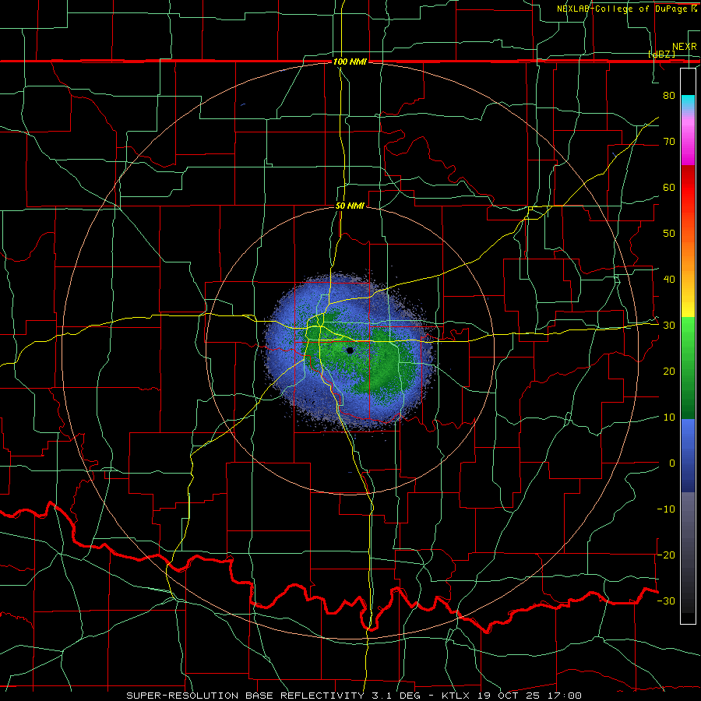
Task: Click the dBZ unit label
Action: (x=661, y=54)
